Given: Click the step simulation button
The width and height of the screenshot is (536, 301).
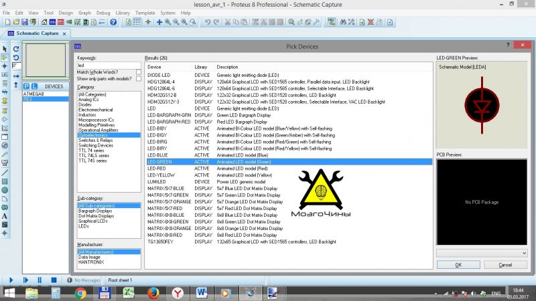Looking at the screenshot, I should pos(25,280).
